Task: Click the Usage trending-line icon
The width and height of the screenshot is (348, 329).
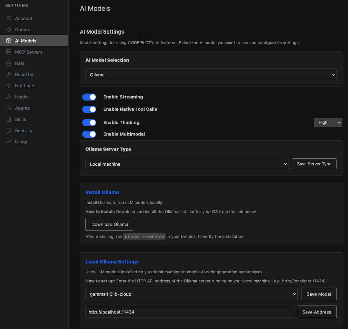Action: [9, 142]
